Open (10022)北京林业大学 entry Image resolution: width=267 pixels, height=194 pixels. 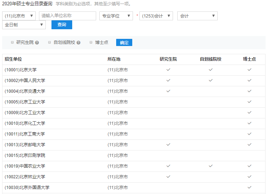tap(25, 177)
